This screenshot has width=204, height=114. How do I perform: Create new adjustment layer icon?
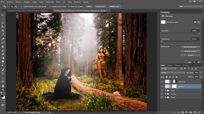tap(187, 113)
